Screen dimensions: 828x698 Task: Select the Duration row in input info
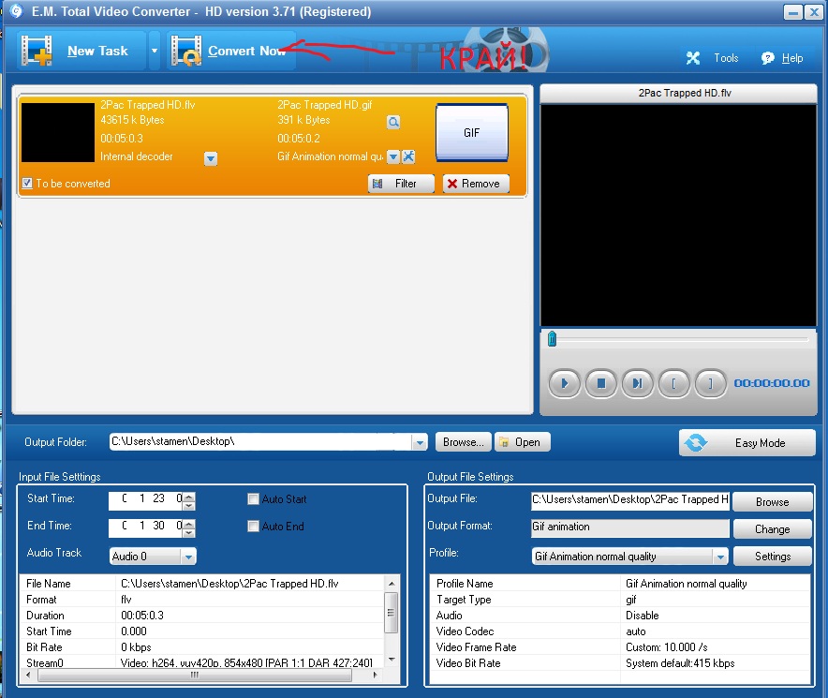[x=202, y=615]
